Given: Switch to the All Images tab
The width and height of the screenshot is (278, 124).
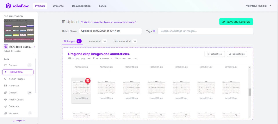Looking at the screenshot, I should pos(73,41).
